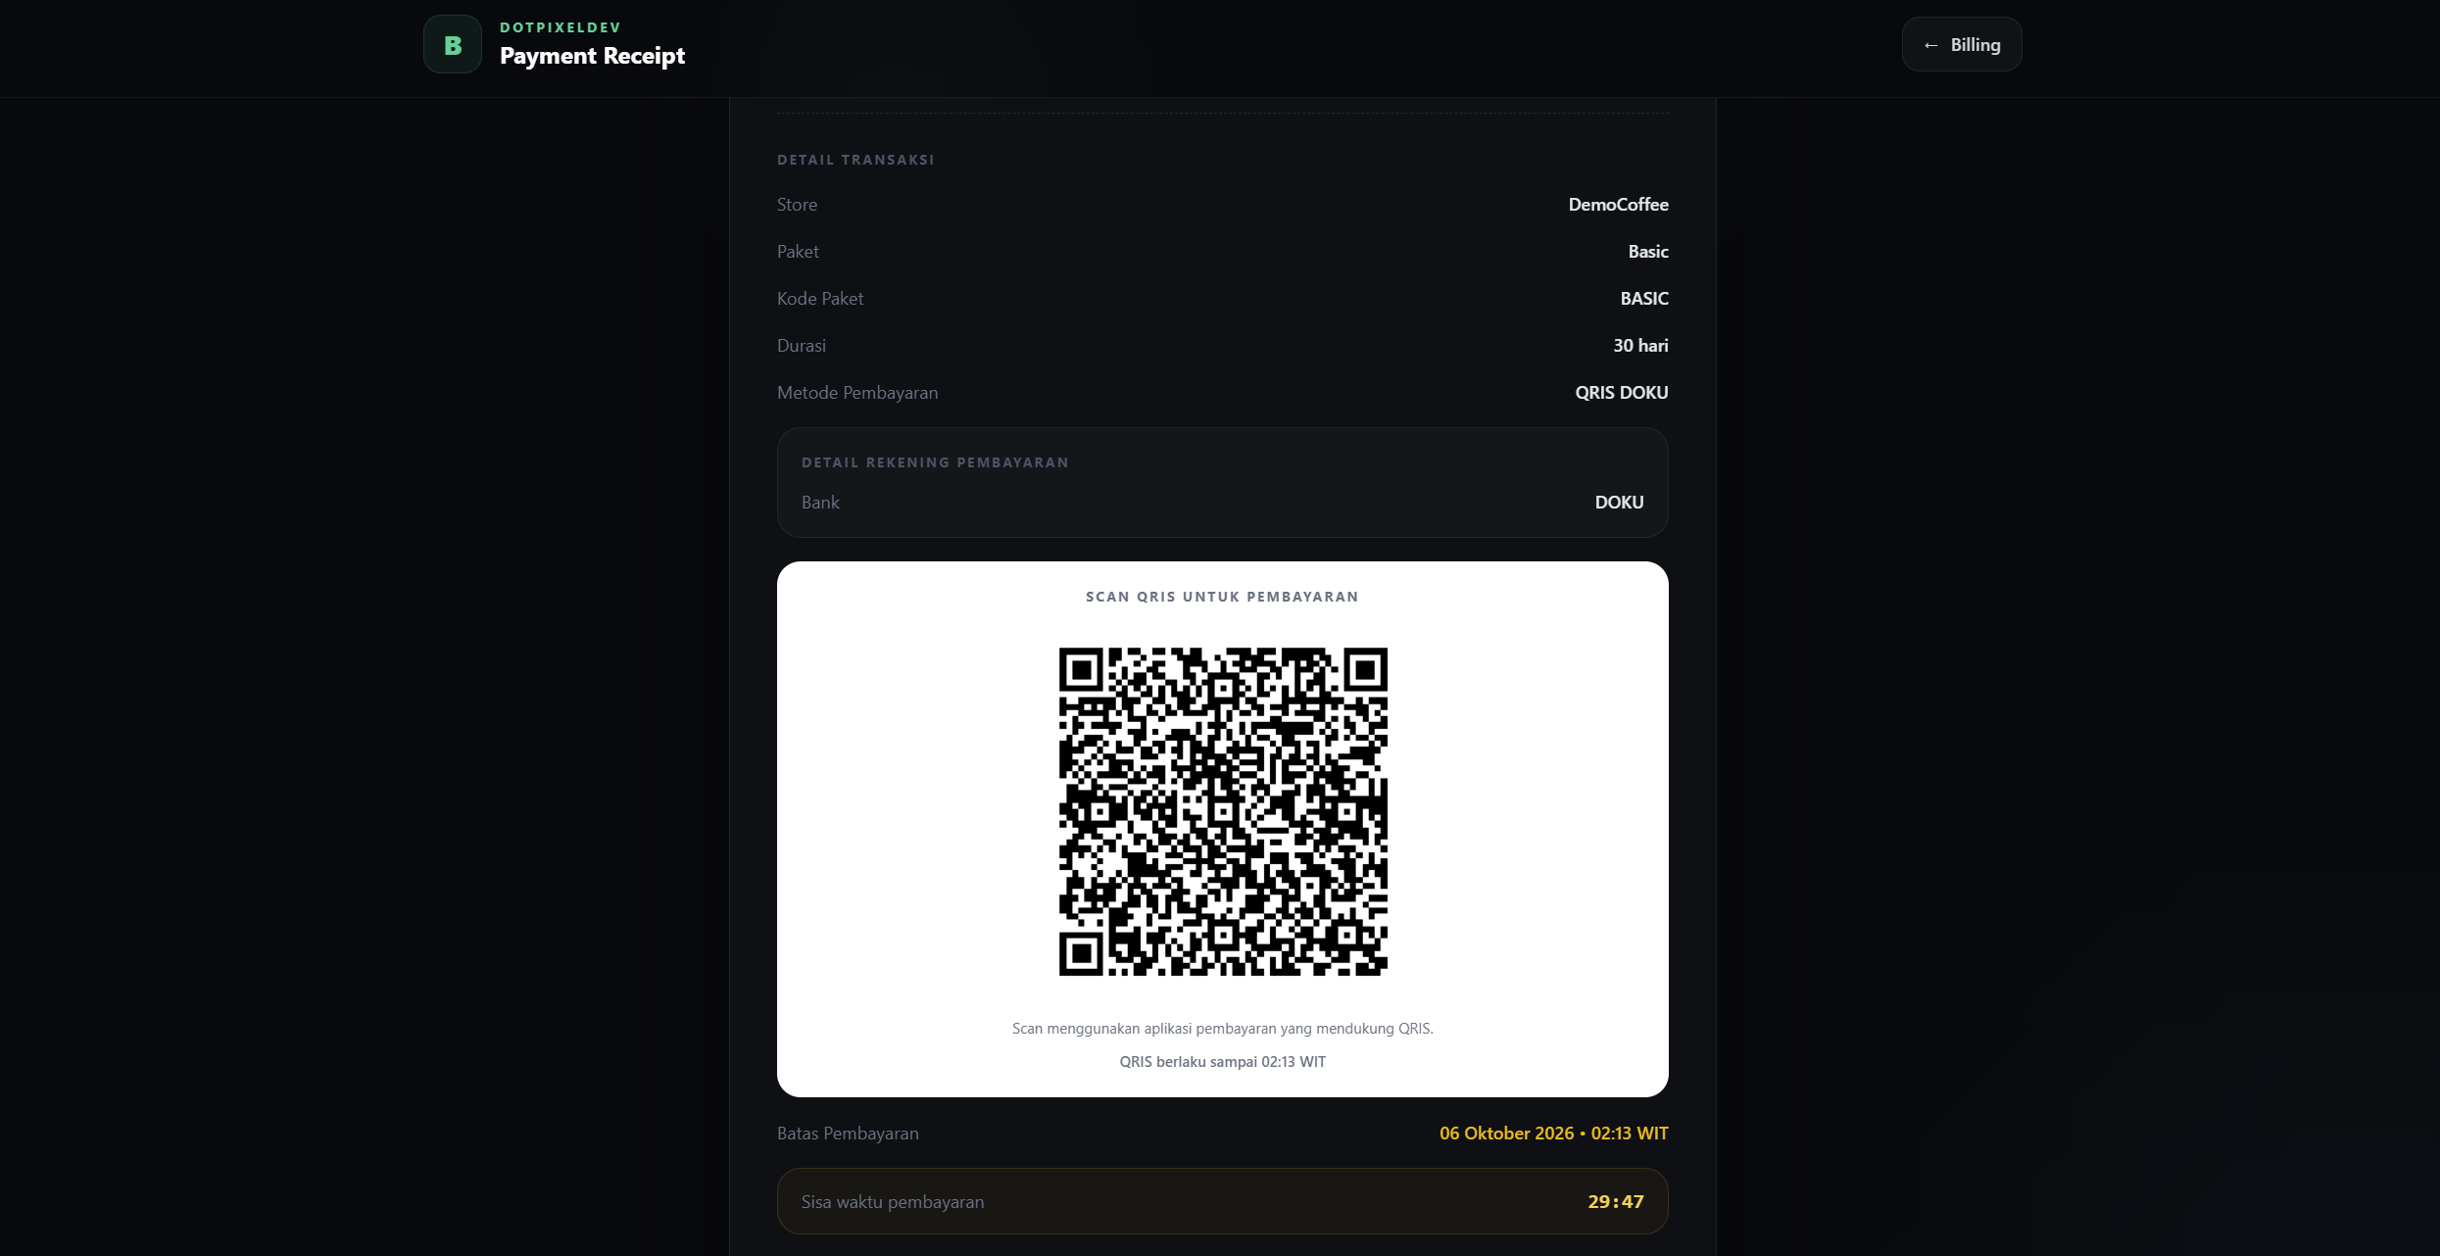Click the BASIC kode paket value
2440x1256 pixels.
pos(1643,299)
